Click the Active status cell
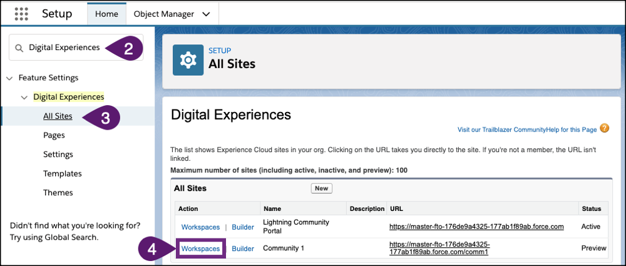 tap(591, 227)
